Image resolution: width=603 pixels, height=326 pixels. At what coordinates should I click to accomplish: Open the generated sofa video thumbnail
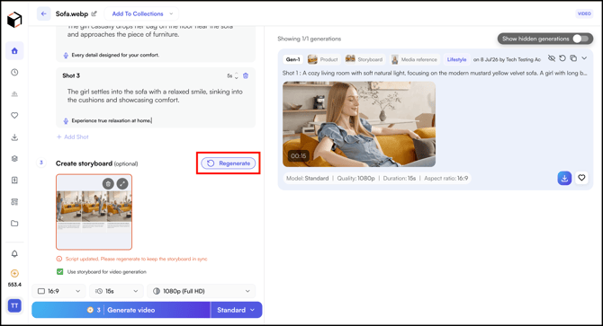(359, 124)
